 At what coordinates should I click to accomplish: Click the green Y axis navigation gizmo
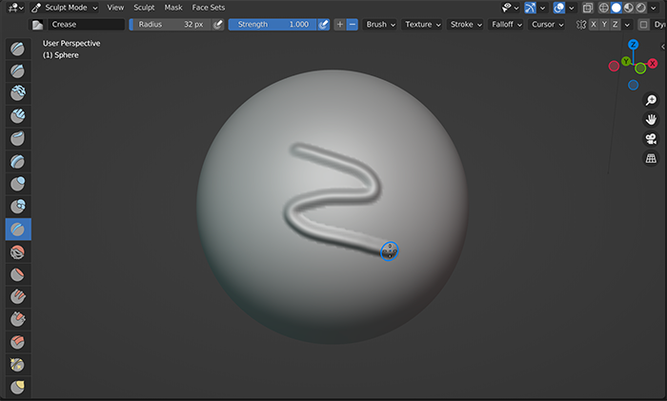pos(626,61)
